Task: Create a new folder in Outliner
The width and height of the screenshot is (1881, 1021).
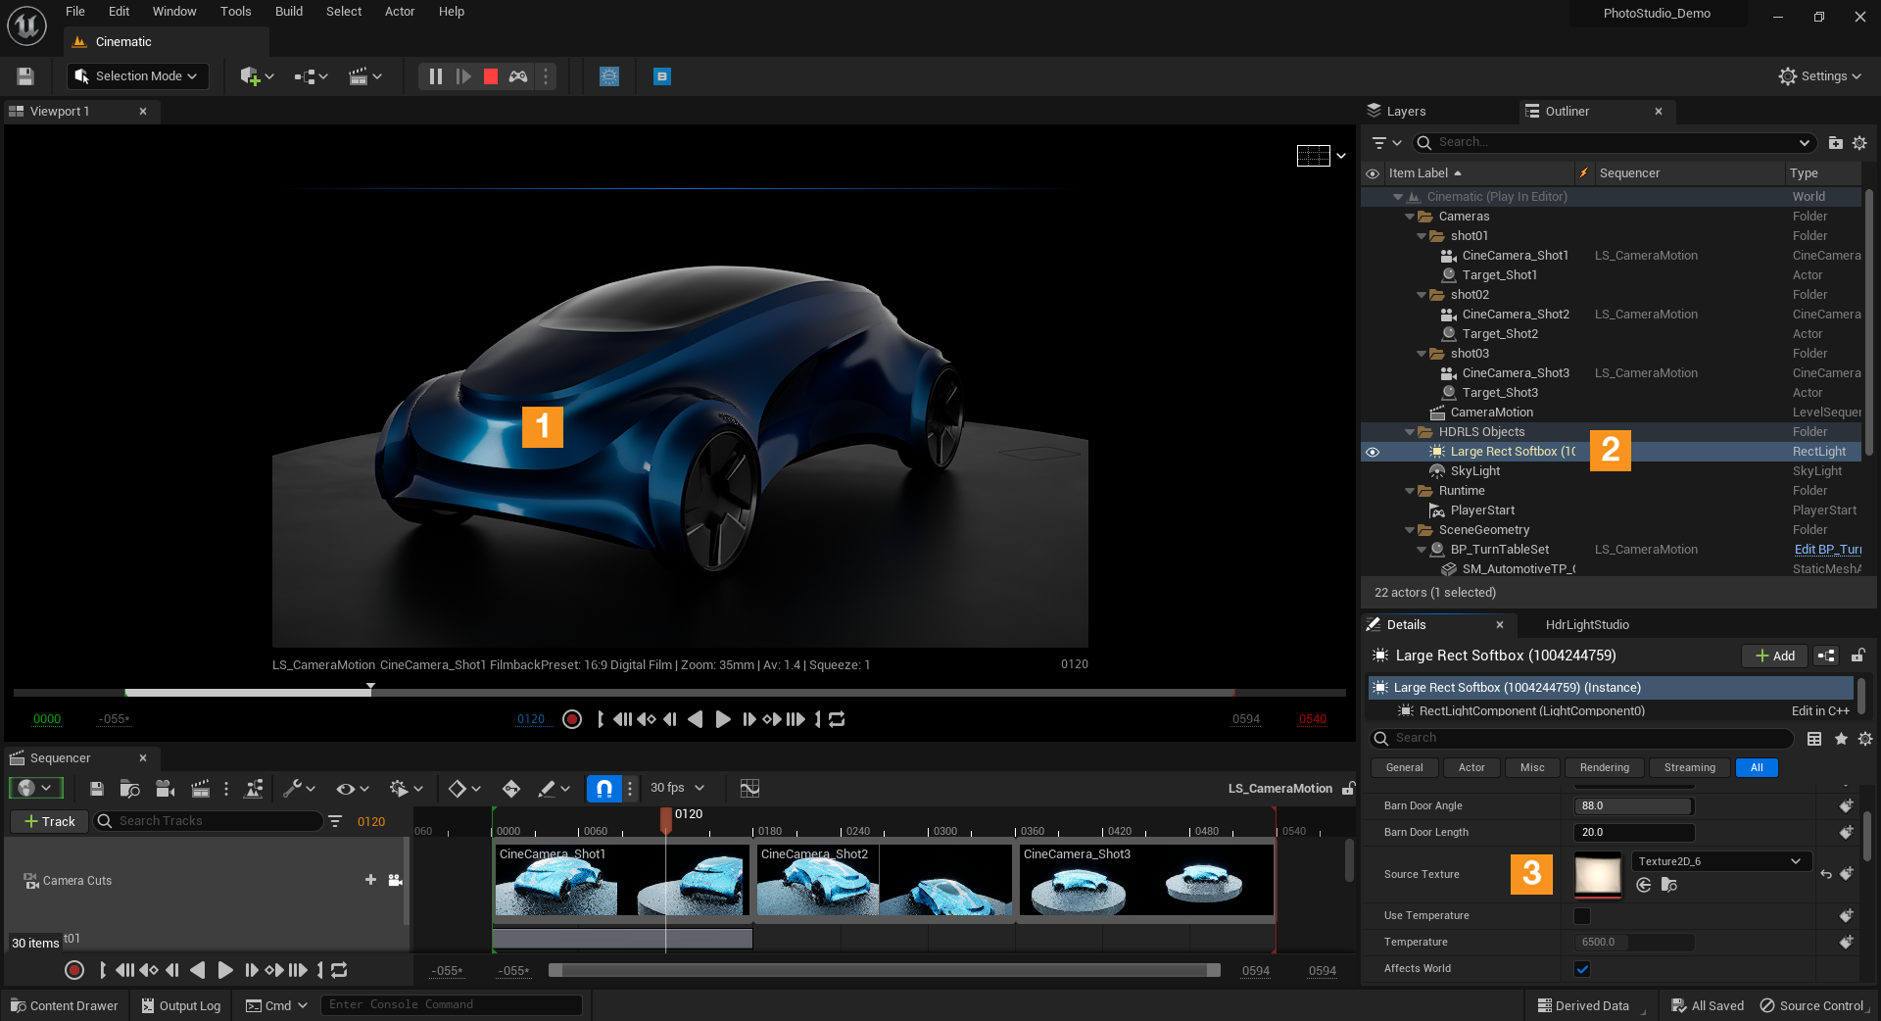Action: (1836, 143)
